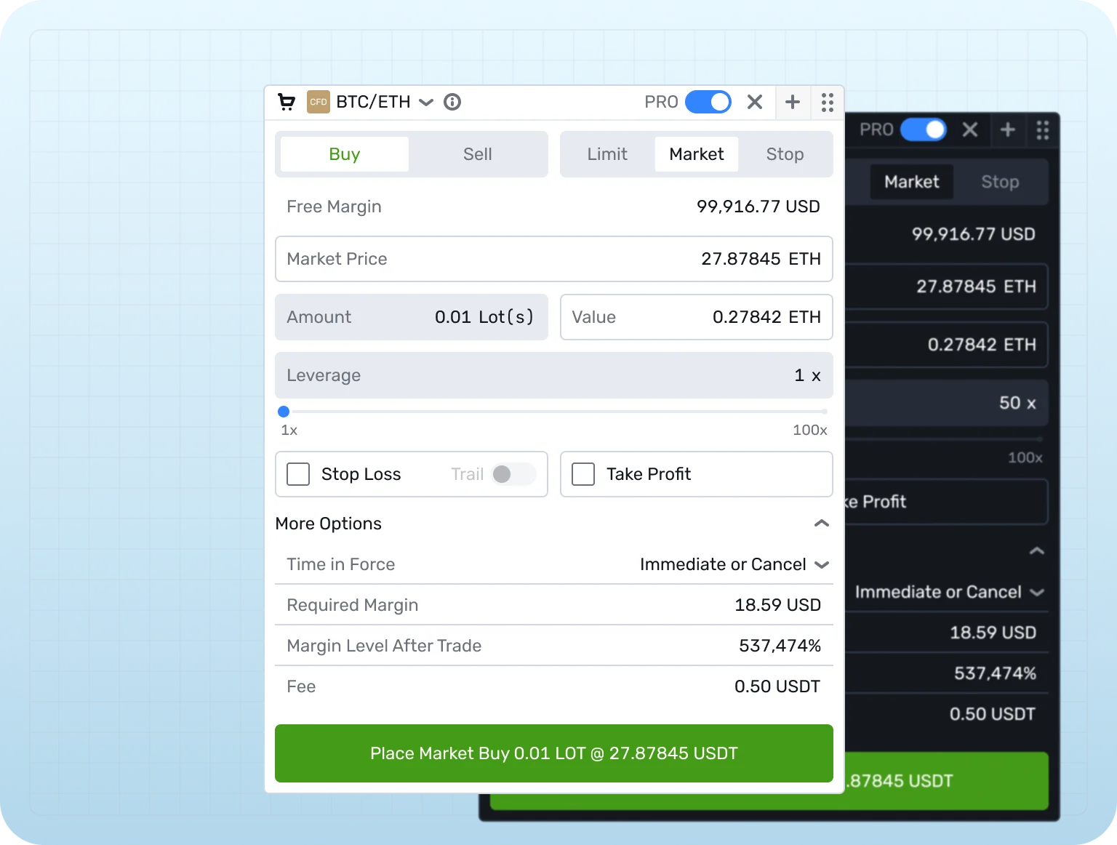Toggle the Trail switch
The image size is (1117, 845).
click(513, 474)
